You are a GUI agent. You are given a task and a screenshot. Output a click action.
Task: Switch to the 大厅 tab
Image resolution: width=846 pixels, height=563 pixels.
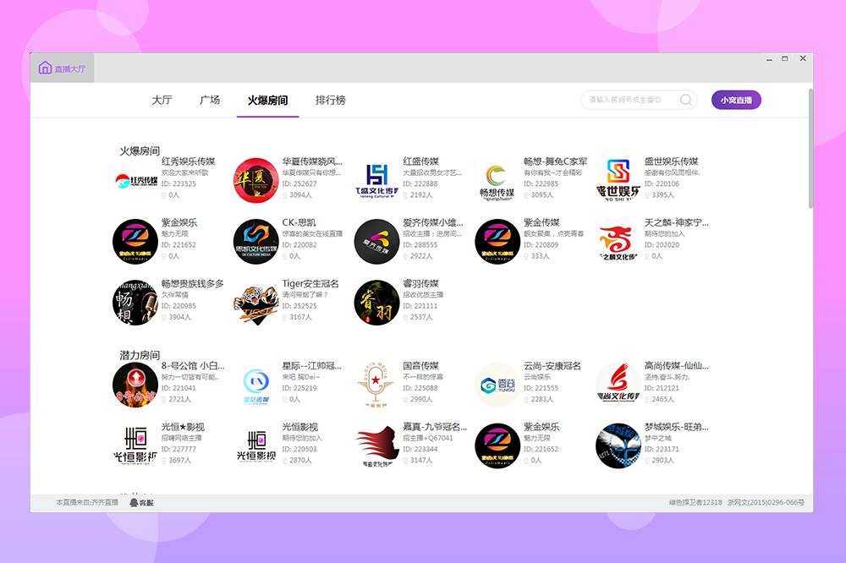tap(162, 101)
